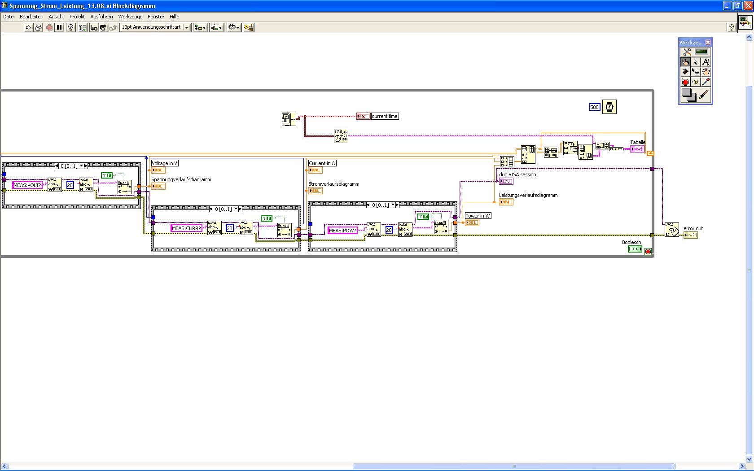
Task: Click the MEAS:VOLT? string constant
Action: [x=27, y=185]
